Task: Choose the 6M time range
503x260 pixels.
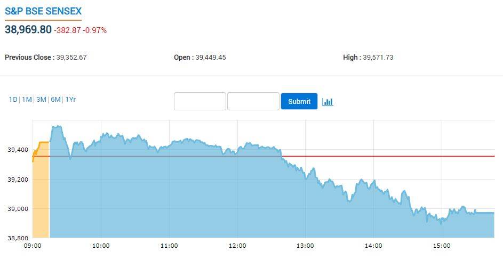Action: [55, 100]
